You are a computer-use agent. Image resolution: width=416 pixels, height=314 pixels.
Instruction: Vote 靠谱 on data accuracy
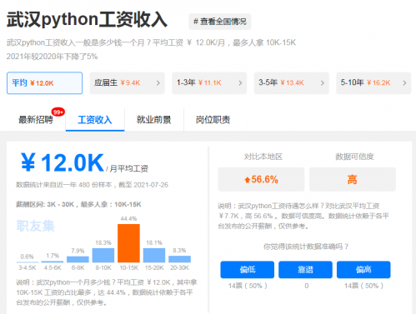click(x=305, y=270)
